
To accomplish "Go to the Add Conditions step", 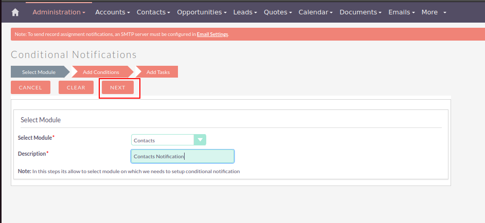I will [101, 72].
